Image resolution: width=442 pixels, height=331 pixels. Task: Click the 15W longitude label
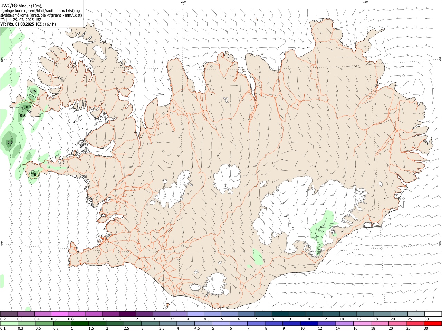366,2
